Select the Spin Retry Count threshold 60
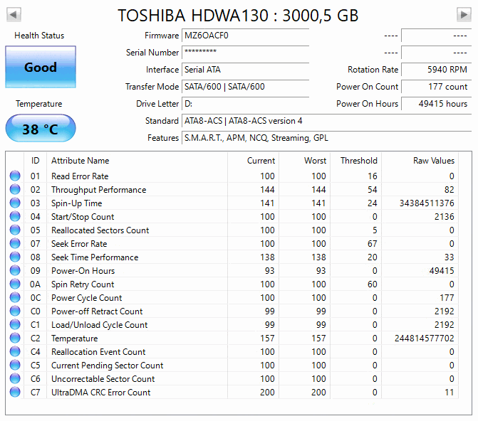The width and height of the screenshot is (478, 421). tap(373, 284)
